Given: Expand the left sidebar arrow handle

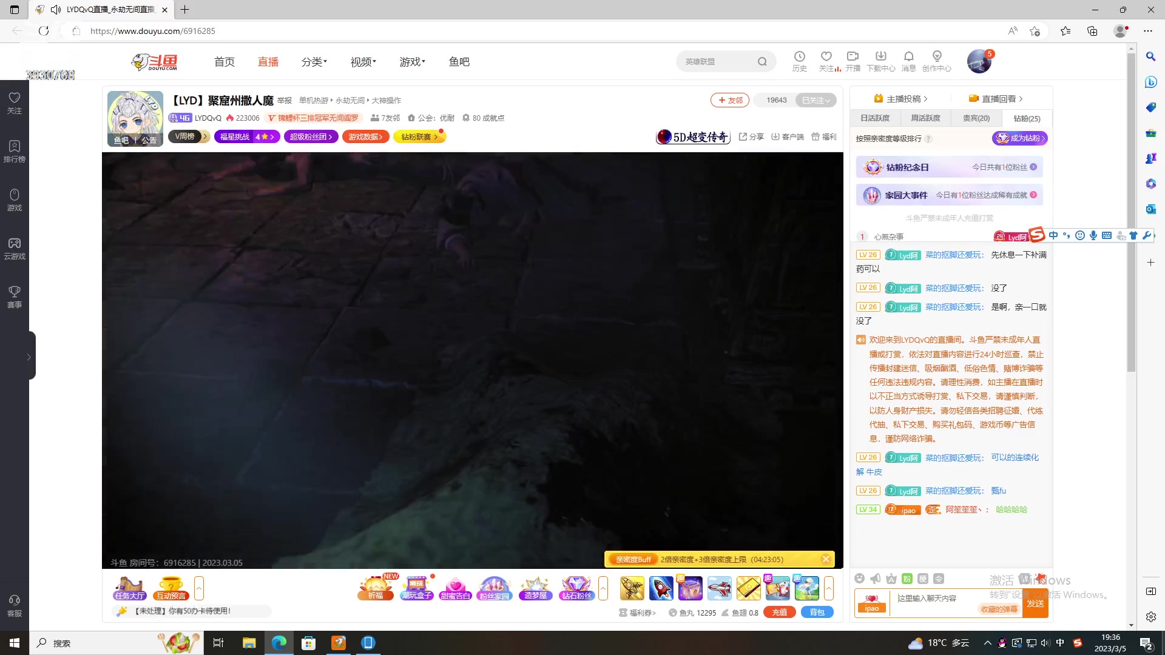Looking at the screenshot, I should coord(29,357).
